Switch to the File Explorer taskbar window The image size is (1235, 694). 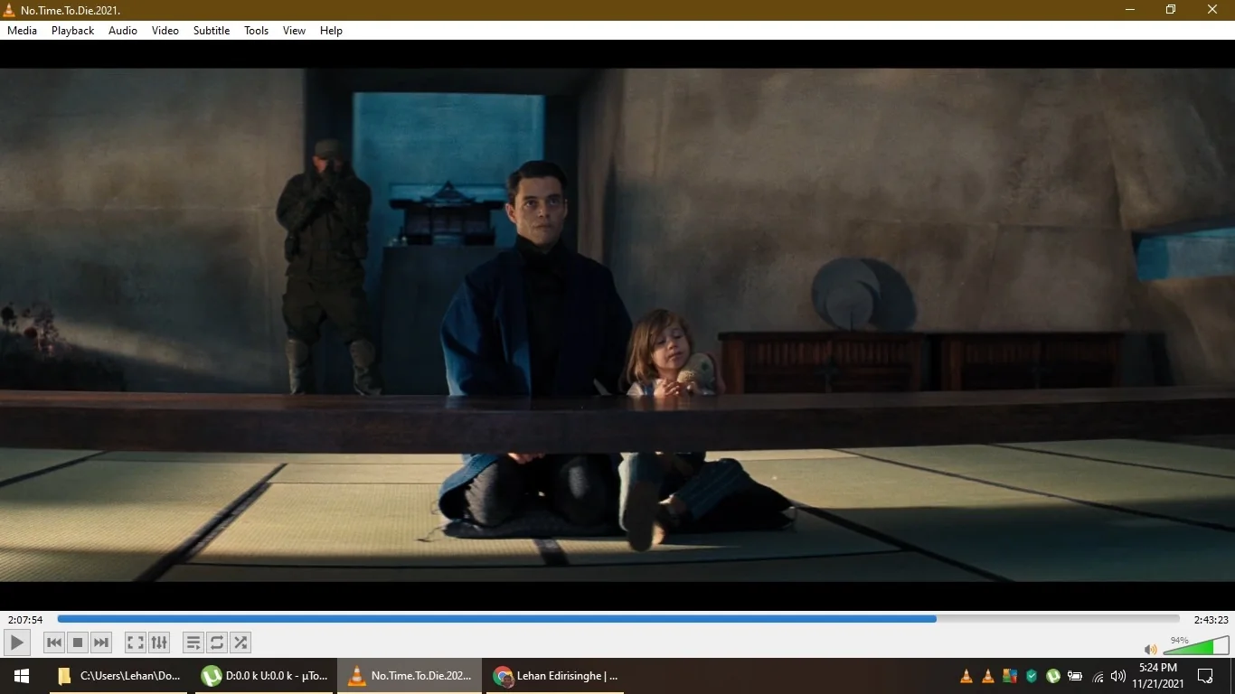pos(118,676)
